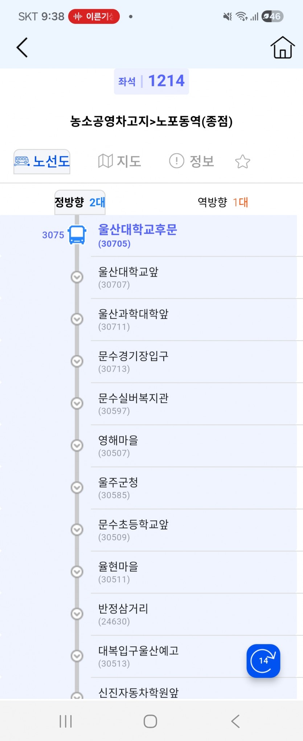Open the 지도 map tab
Screen dimensions: 303x741
point(120,161)
